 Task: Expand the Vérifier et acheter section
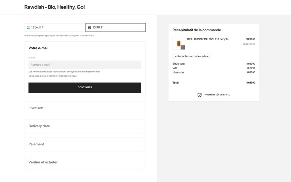point(85,162)
